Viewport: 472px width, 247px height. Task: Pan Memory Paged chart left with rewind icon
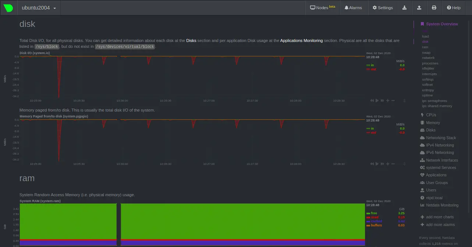pos(372,164)
